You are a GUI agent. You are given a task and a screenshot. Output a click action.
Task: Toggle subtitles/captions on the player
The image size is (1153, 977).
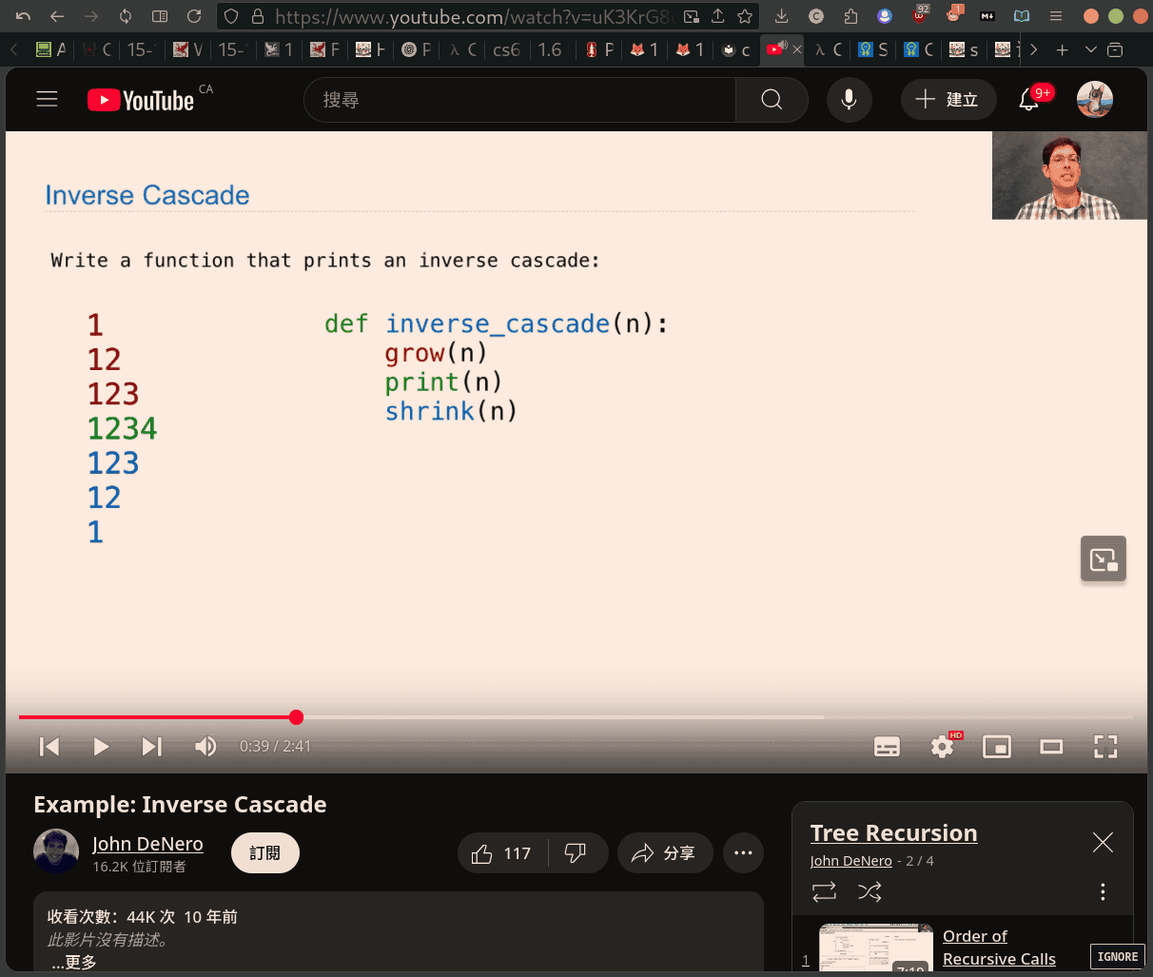tap(887, 747)
